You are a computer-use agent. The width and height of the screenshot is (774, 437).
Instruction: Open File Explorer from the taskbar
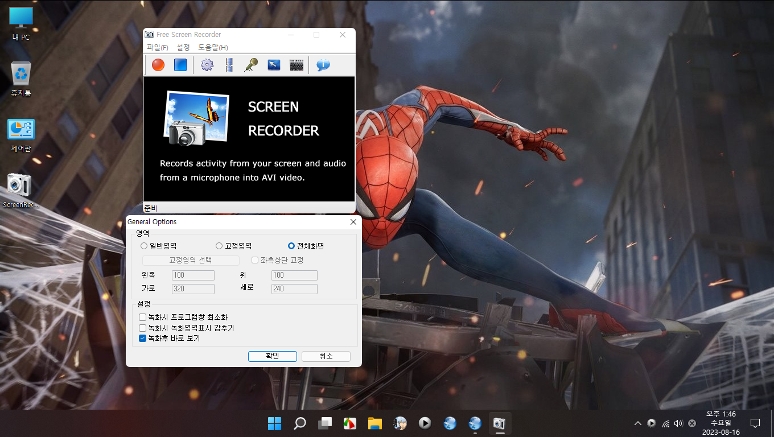[374, 423]
